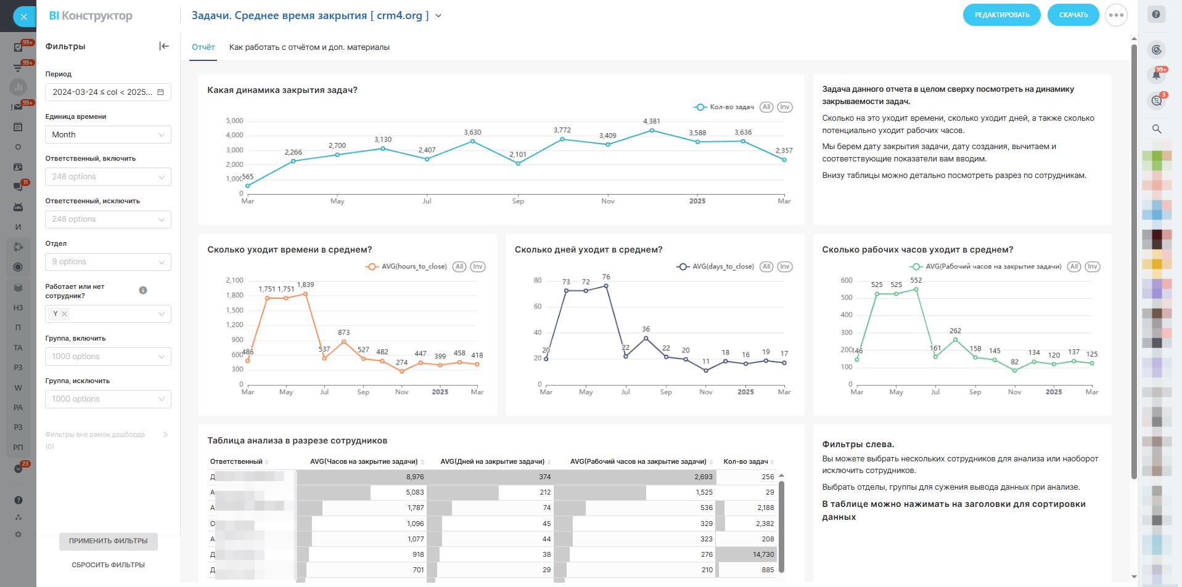Click the search magnifier in right sidebar

(1156, 129)
